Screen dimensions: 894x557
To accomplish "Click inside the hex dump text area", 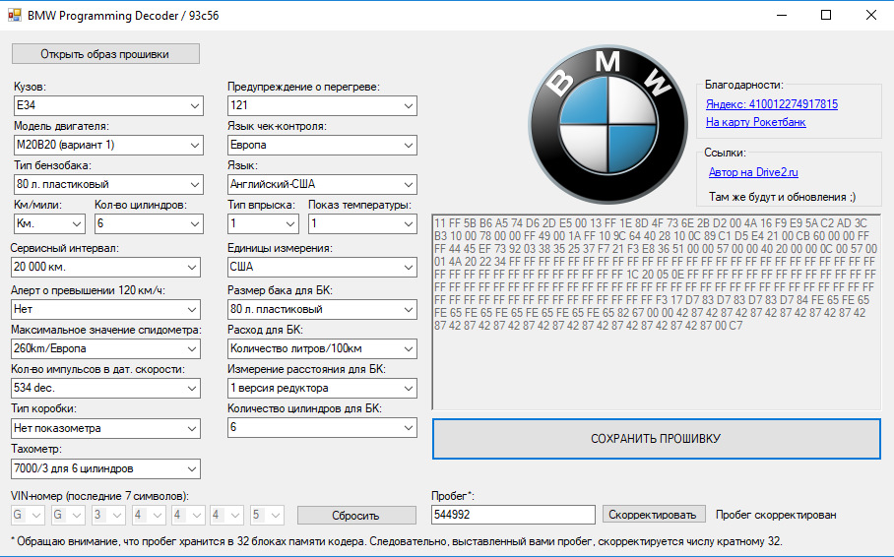I will (657, 312).
